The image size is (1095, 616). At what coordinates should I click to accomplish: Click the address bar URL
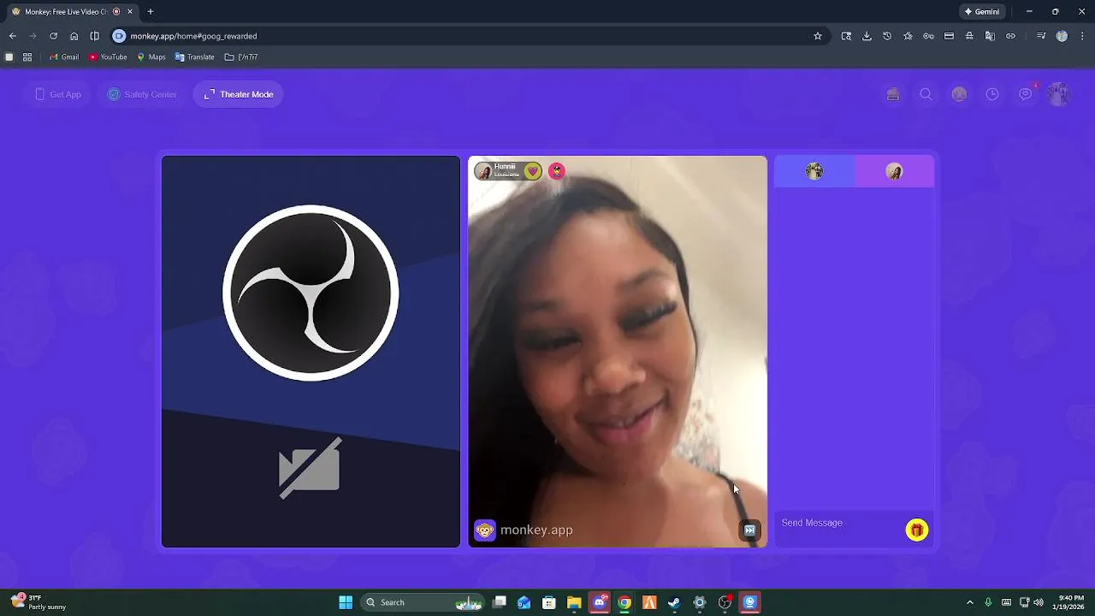click(193, 36)
